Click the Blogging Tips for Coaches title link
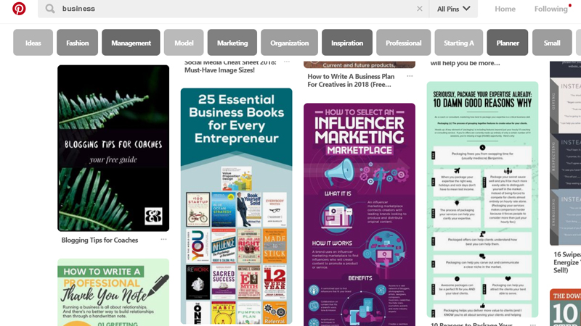581x326 pixels. point(99,240)
